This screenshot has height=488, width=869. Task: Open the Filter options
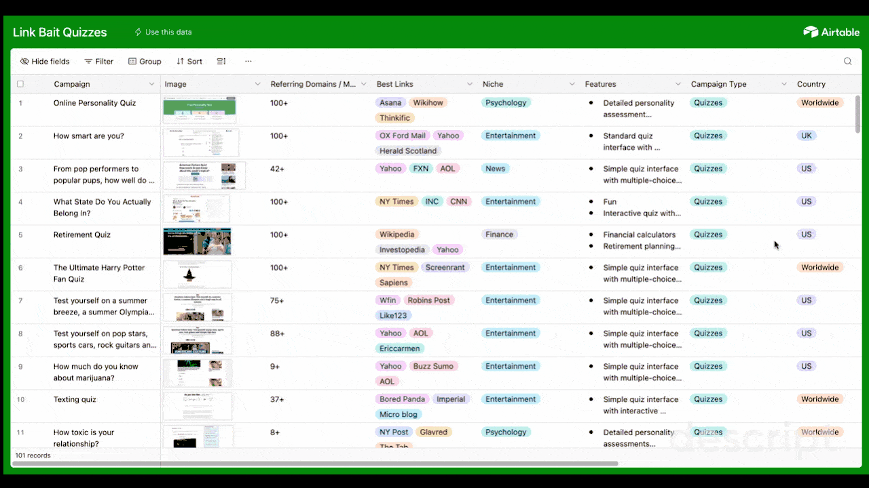tap(99, 61)
